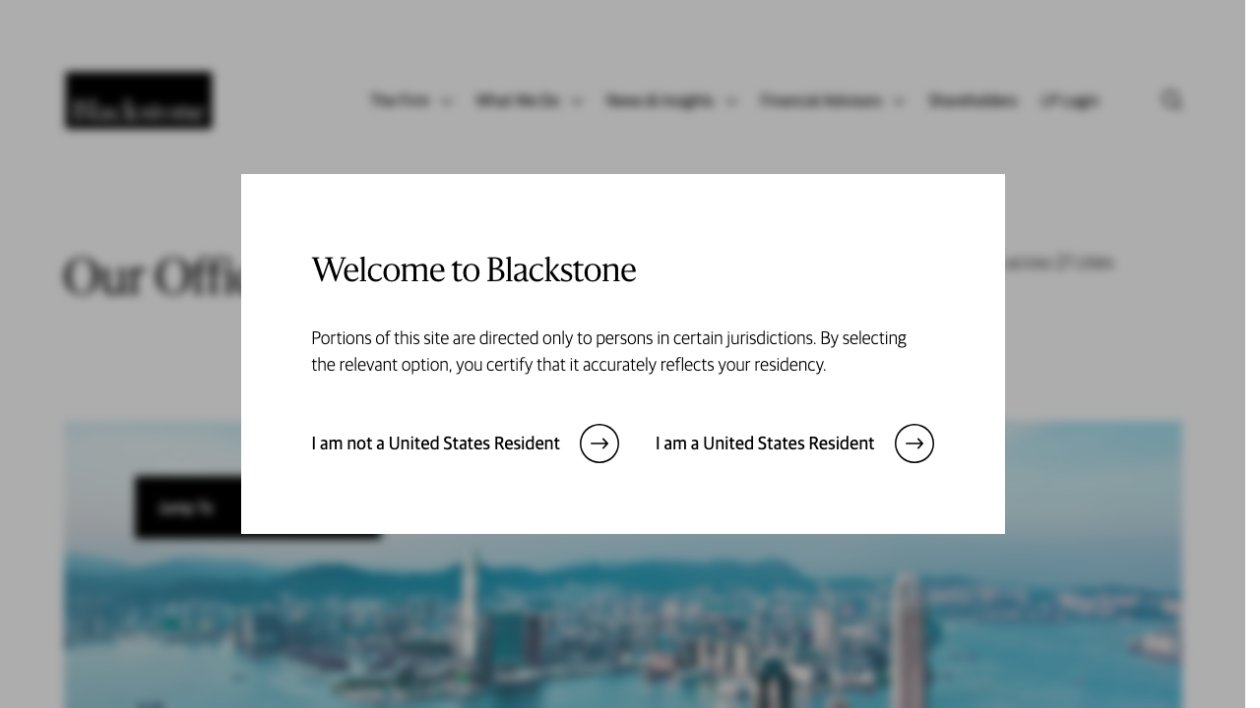Select the circular arrow for United States residency

[x=913, y=443]
